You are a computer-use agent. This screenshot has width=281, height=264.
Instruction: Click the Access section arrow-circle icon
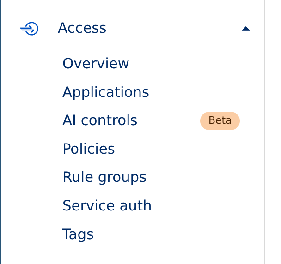click(x=29, y=29)
